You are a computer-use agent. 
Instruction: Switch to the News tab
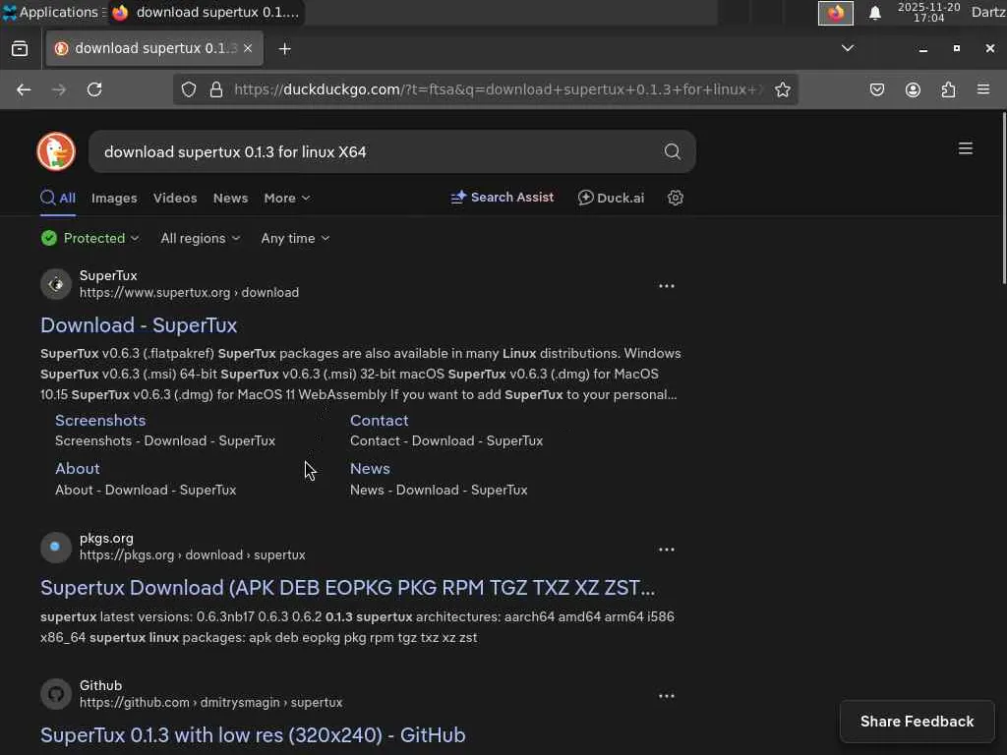pos(230,199)
